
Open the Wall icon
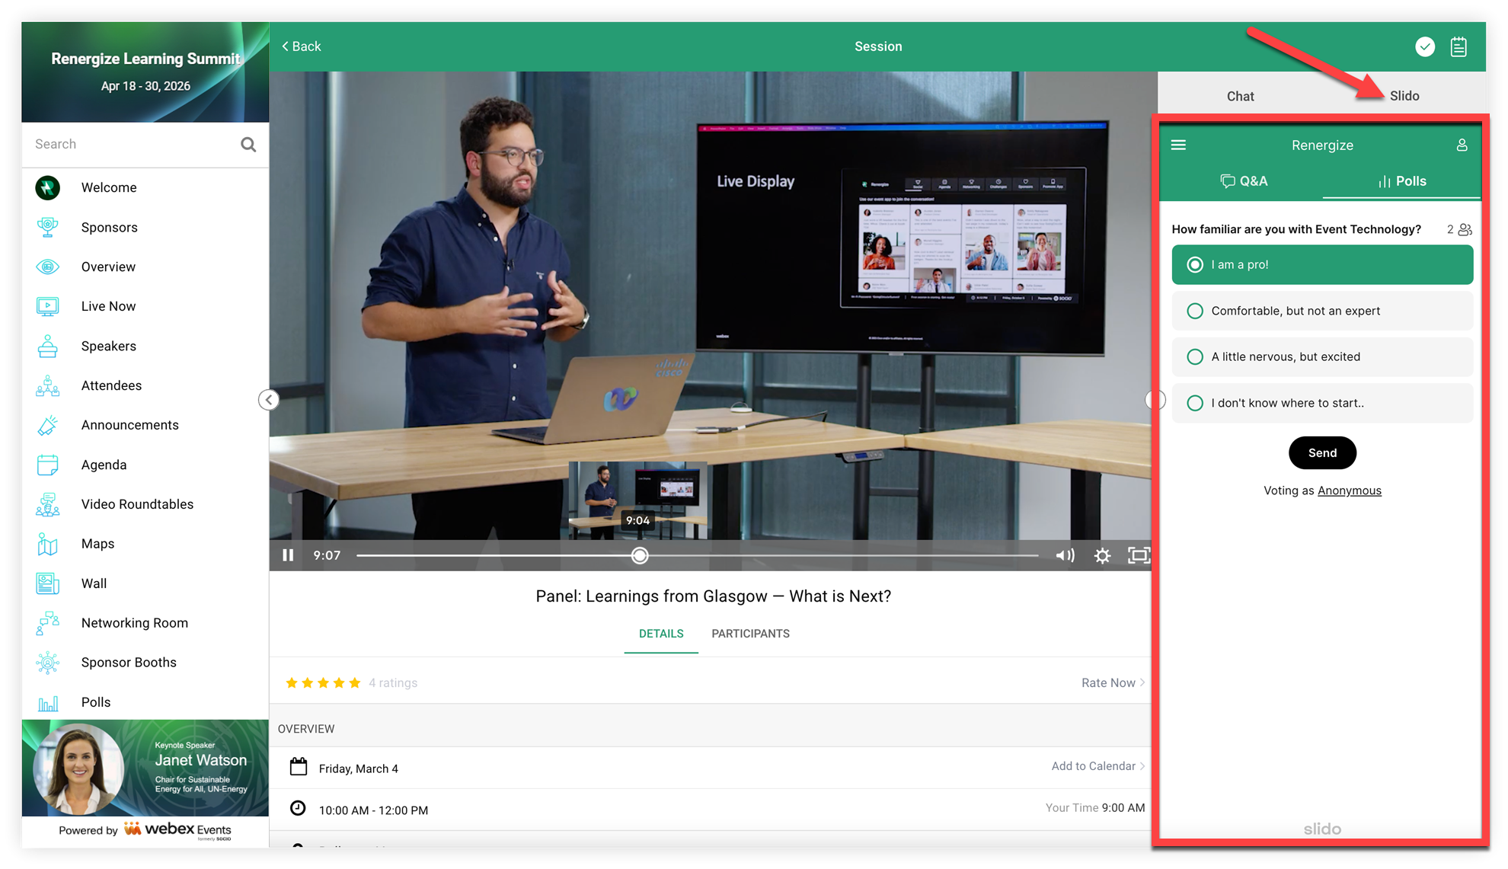click(47, 583)
